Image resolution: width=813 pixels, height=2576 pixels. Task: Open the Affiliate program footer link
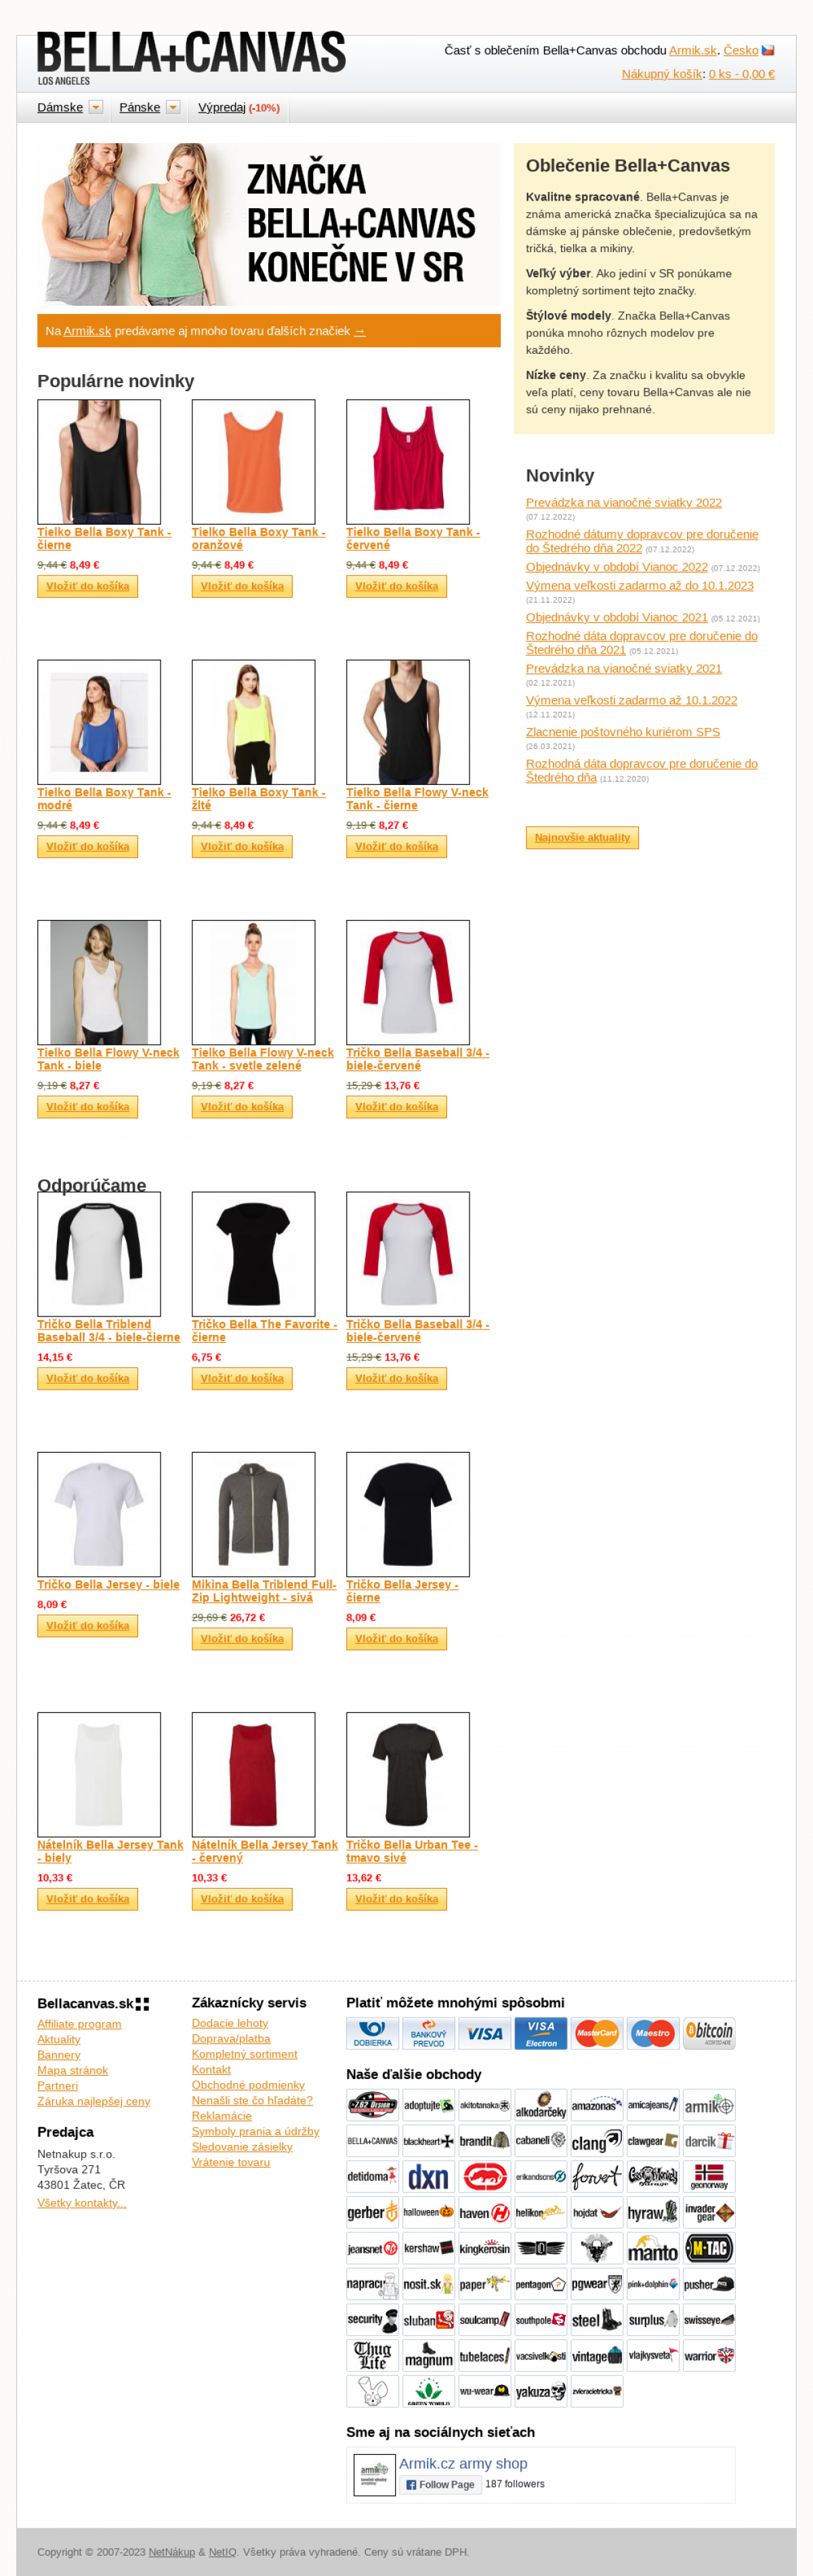pos(79,2023)
